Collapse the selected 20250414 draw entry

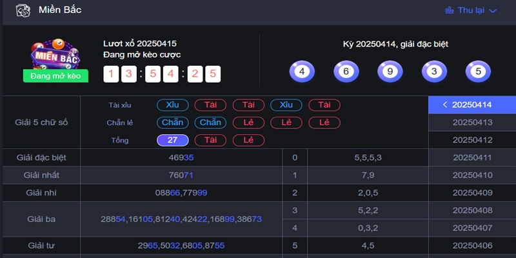point(472,104)
